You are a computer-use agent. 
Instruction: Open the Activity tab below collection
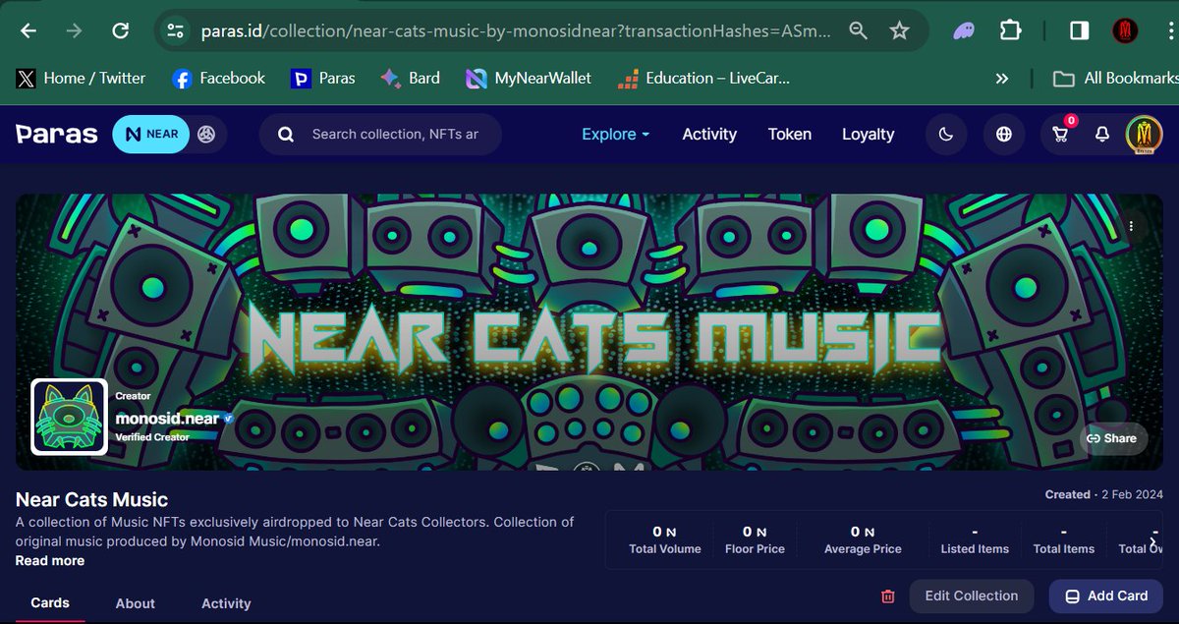pyautogui.click(x=226, y=603)
